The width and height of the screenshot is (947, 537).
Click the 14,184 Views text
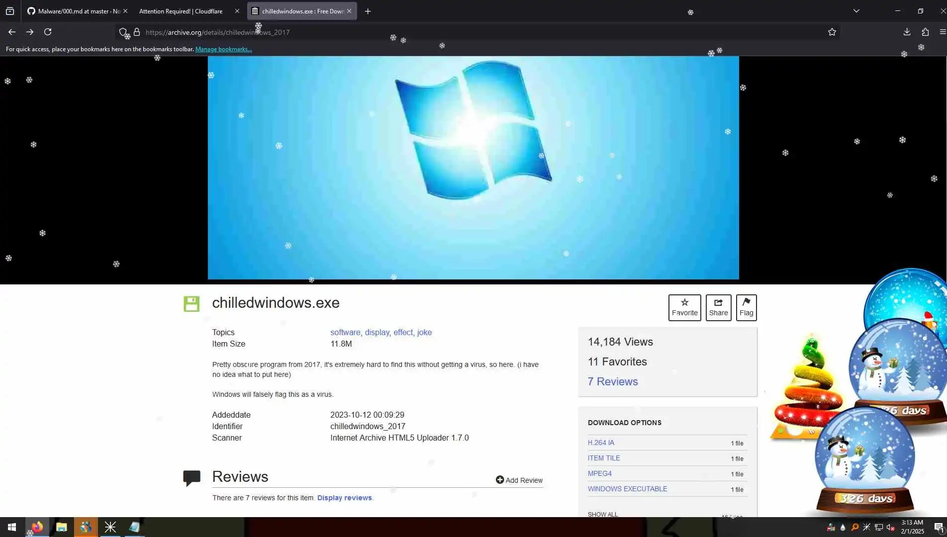pyautogui.click(x=620, y=342)
